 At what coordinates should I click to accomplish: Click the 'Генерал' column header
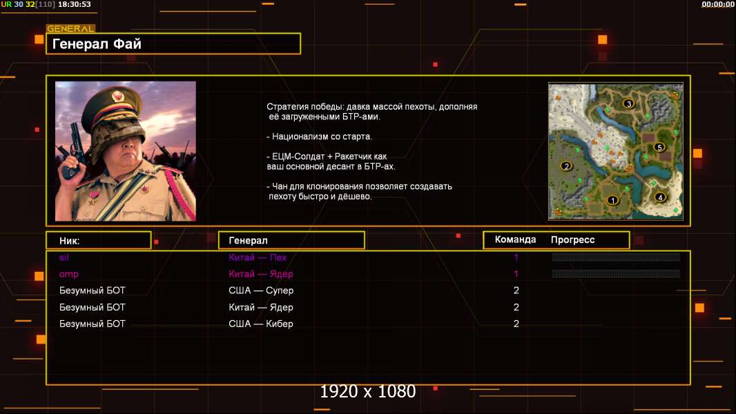point(291,241)
